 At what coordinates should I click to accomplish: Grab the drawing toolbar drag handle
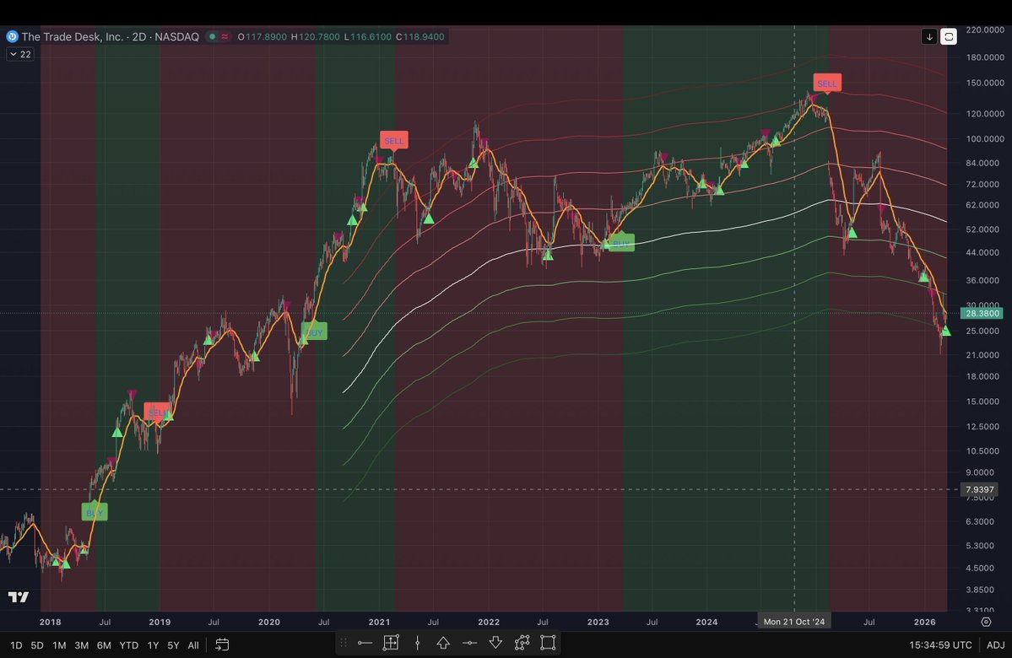pos(344,643)
